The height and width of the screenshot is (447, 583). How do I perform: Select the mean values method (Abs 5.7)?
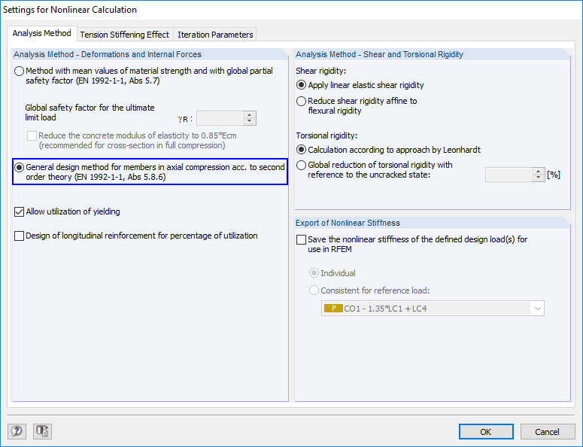click(20, 71)
